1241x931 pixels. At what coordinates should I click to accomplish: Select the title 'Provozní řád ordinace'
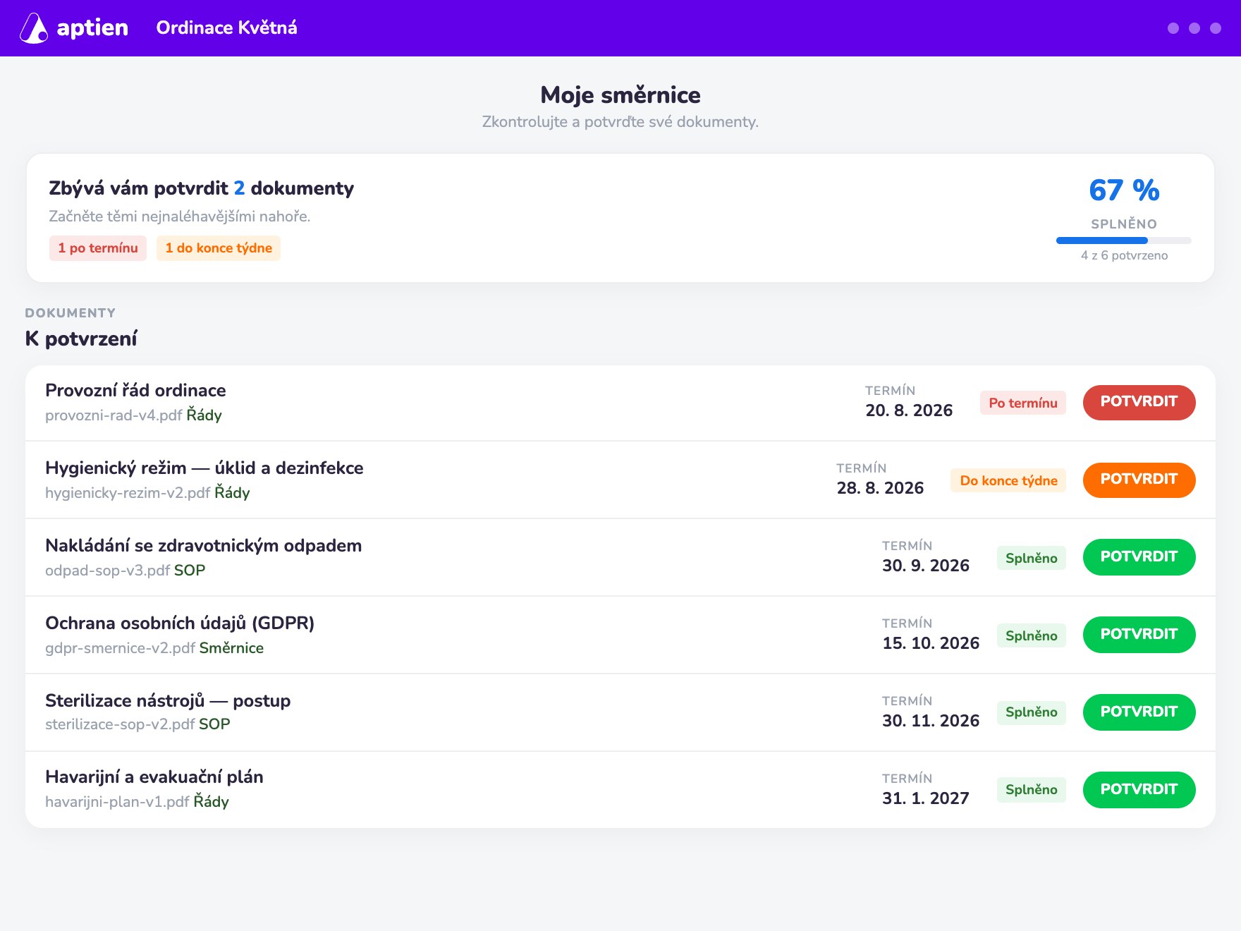[x=135, y=391]
